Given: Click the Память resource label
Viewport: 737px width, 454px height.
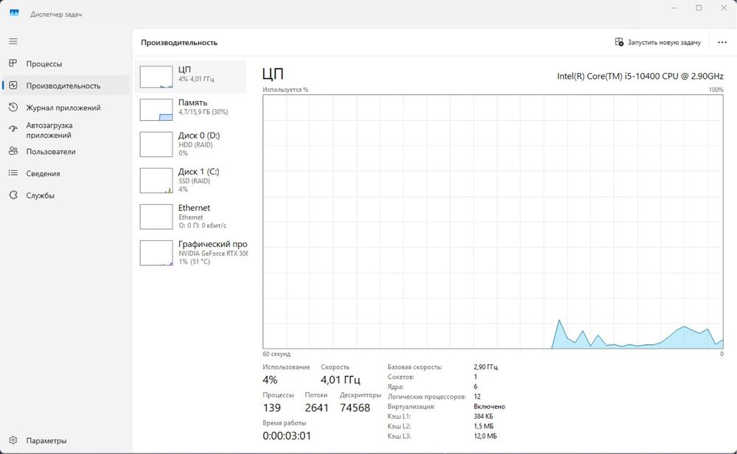Looking at the screenshot, I should tap(192, 102).
